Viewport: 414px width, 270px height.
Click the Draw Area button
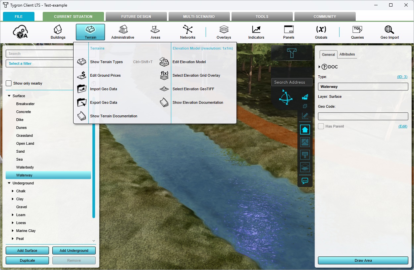click(x=363, y=260)
